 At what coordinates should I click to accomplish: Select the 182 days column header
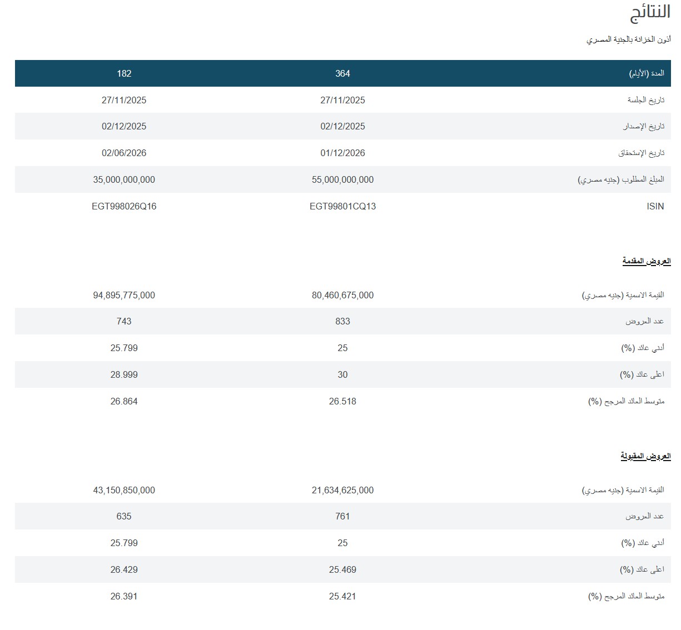124,73
